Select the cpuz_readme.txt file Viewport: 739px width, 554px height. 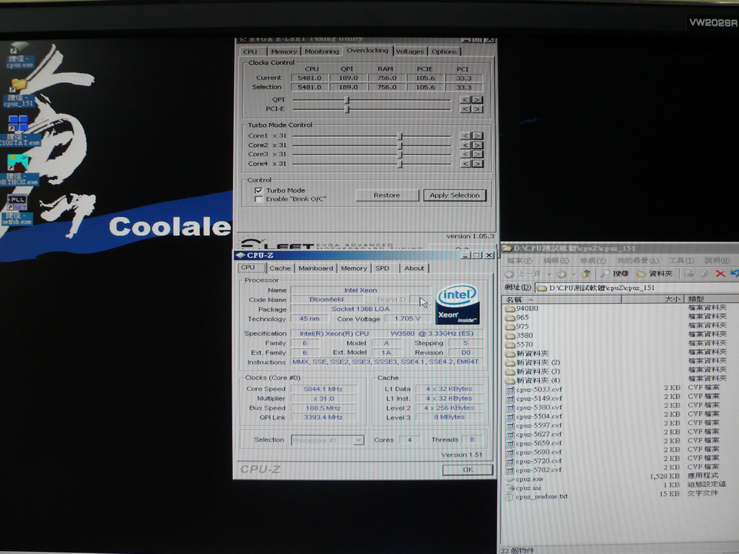coord(537,496)
